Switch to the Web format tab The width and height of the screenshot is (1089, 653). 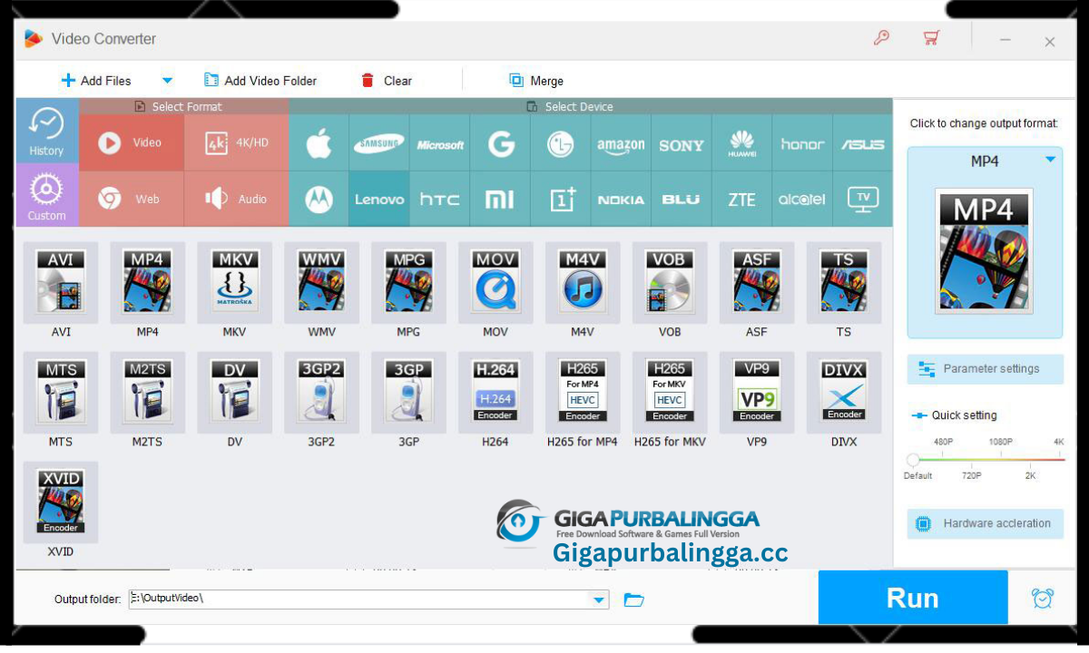[x=132, y=199]
